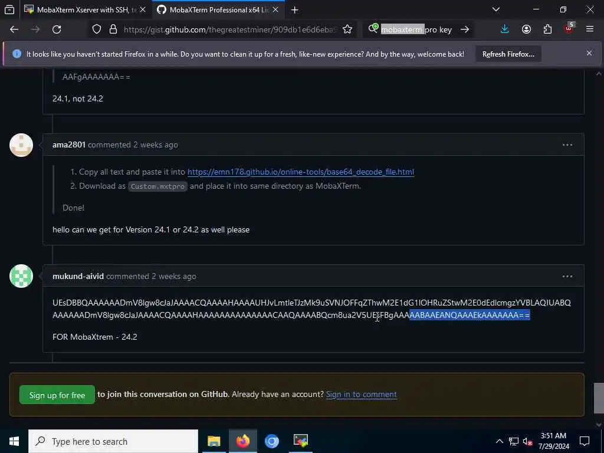This screenshot has width=604, height=453.
Task: Click the Refresh Firefox button
Action: 508,54
